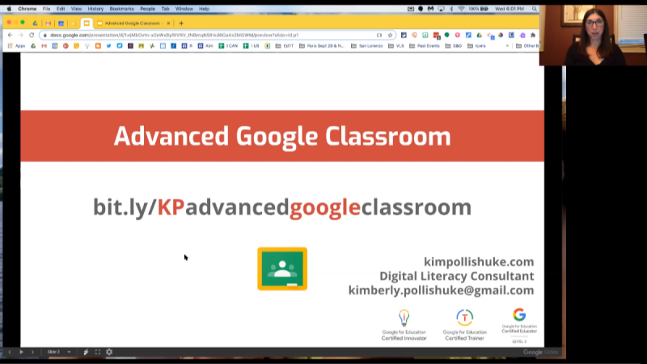Click the bit.ly/KPadvancedgoogleclassroom link text
The height and width of the screenshot is (364, 647).
coord(282,207)
